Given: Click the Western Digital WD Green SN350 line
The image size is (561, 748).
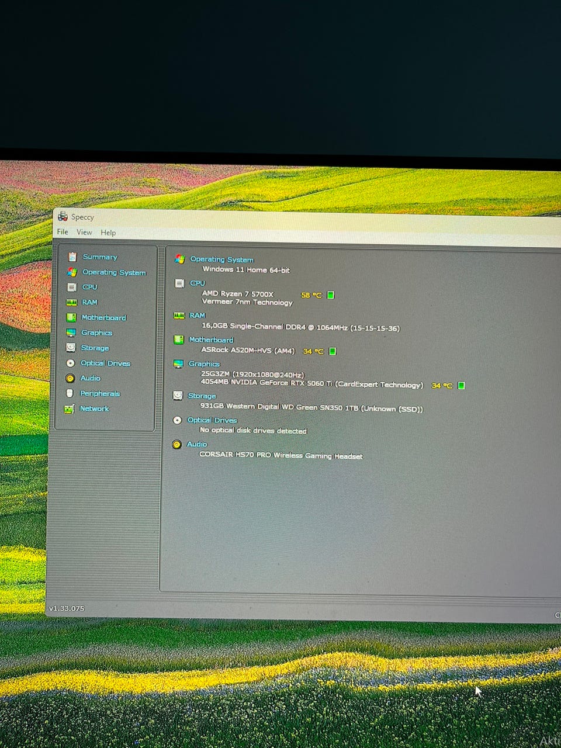Looking at the screenshot, I should coord(311,407).
